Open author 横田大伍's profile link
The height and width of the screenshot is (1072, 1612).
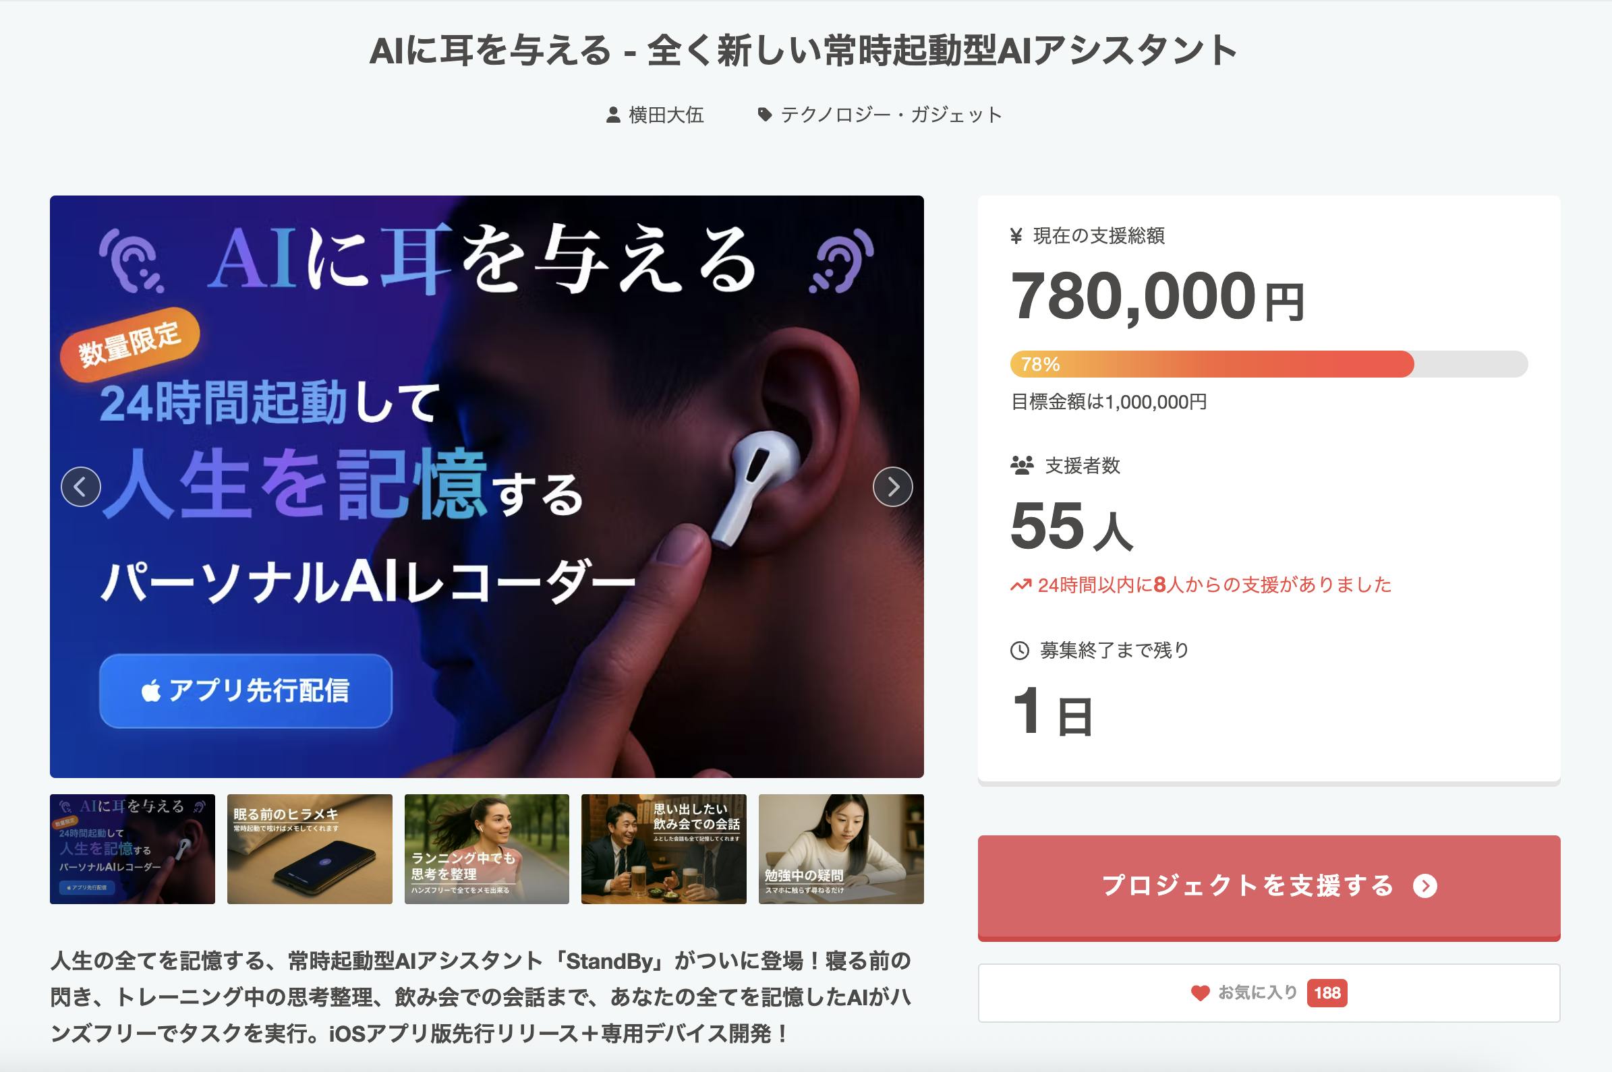click(x=666, y=115)
